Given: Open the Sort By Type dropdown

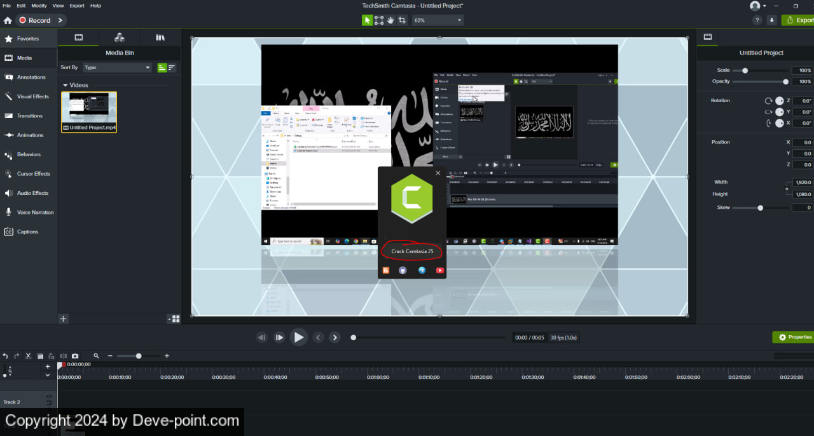Looking at the screenshot, I should coord(117,67).
